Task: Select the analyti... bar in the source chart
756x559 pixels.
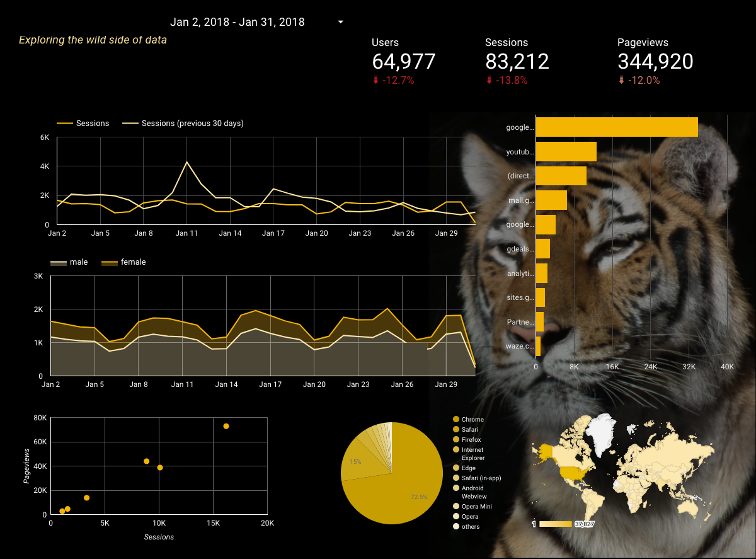Action: 542,273
